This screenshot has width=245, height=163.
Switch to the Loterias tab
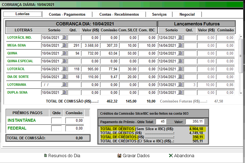pos(22,14)
